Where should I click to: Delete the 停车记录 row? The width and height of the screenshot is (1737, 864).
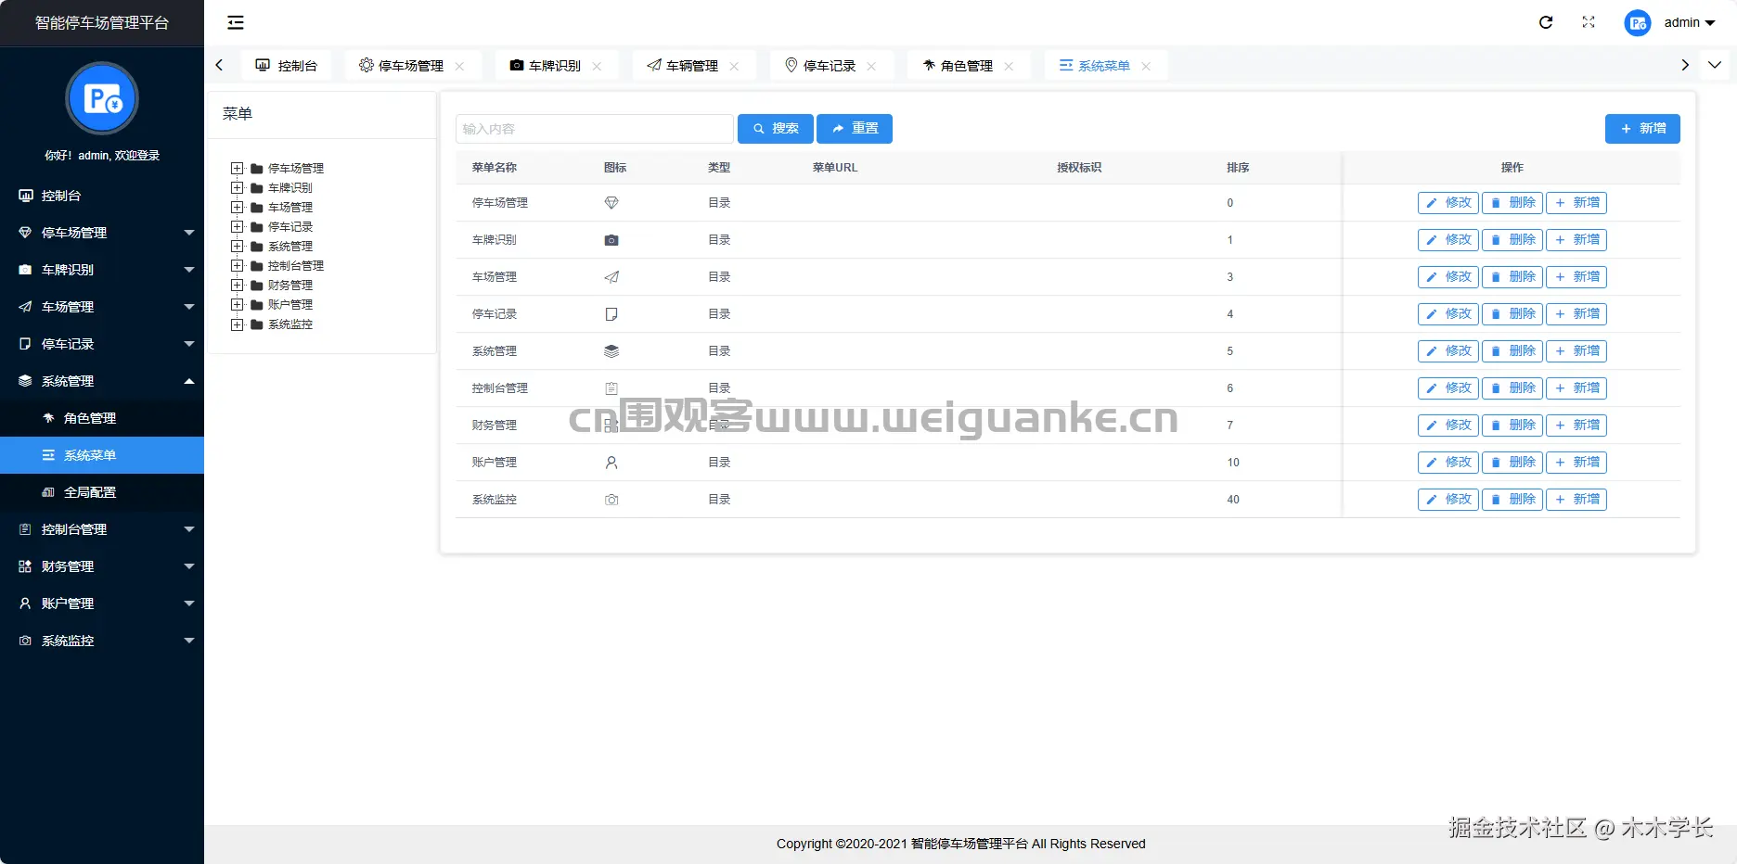point(1512,314)
